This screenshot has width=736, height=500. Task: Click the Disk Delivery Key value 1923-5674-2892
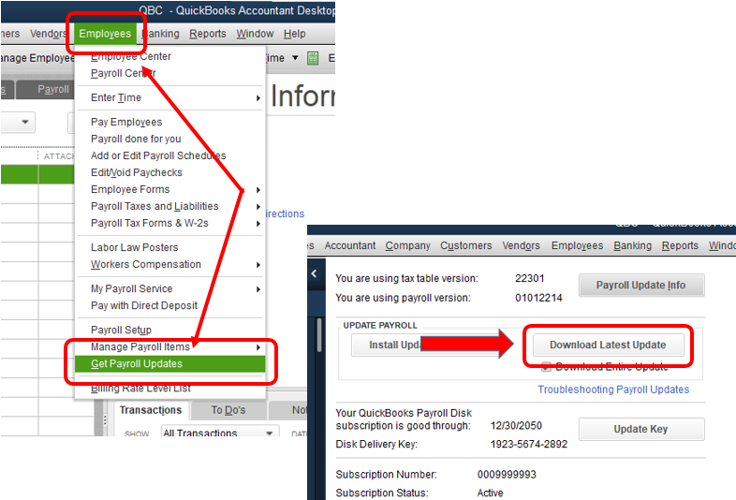click(x=529, y=444)
